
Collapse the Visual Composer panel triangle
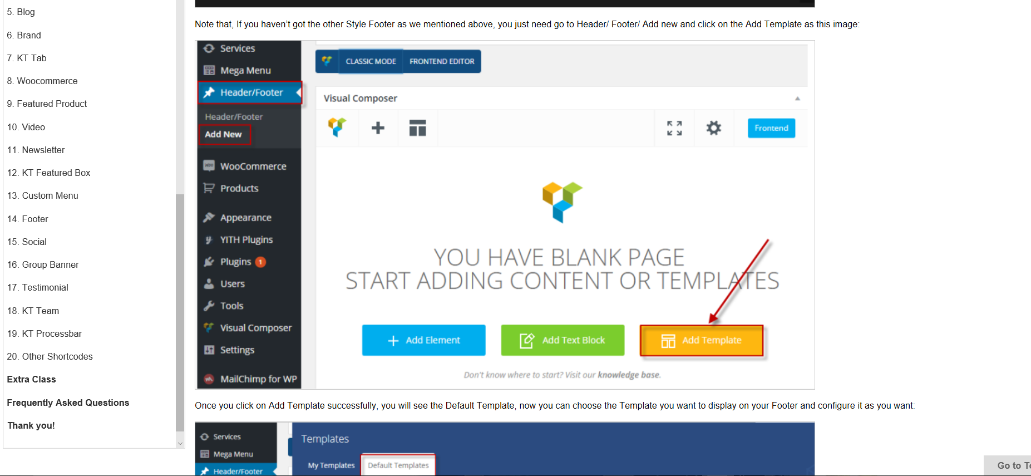click(797, 99)
